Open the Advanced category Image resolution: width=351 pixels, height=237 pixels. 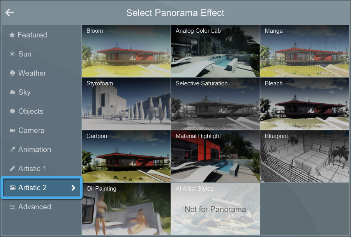tap(42, 207)
